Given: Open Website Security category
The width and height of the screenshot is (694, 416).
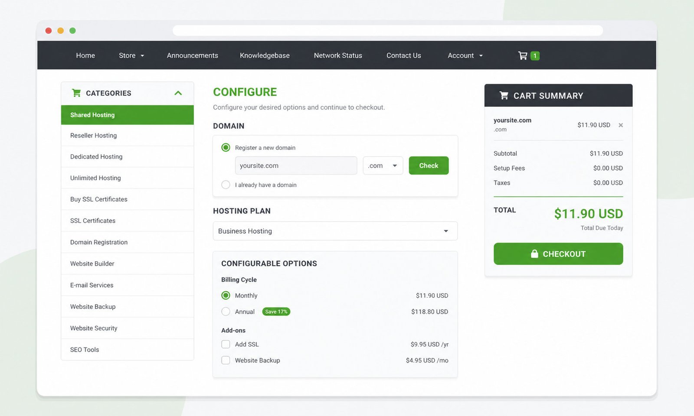Looking at the screenshot, I should tap(128, 328).
